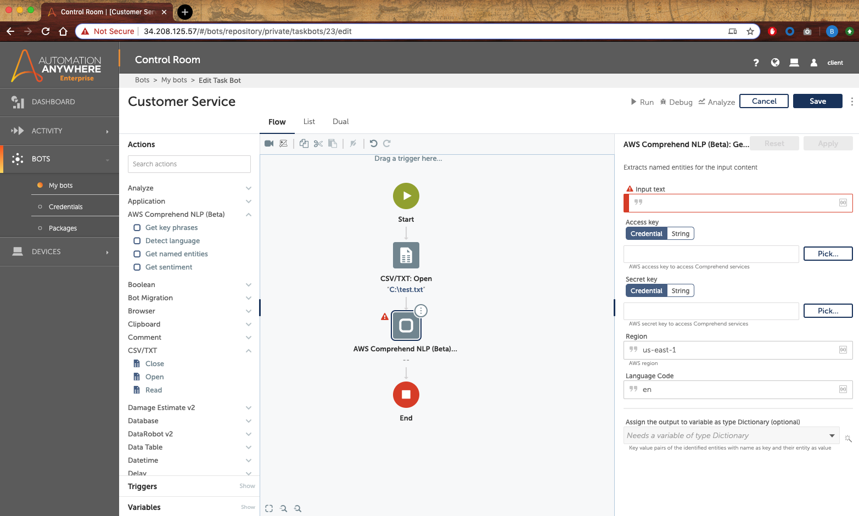Open three-dot menu on AWS Comprehend node
This screenshot has height=516, width=859.
pyautogui.click(x=421, y=311)
